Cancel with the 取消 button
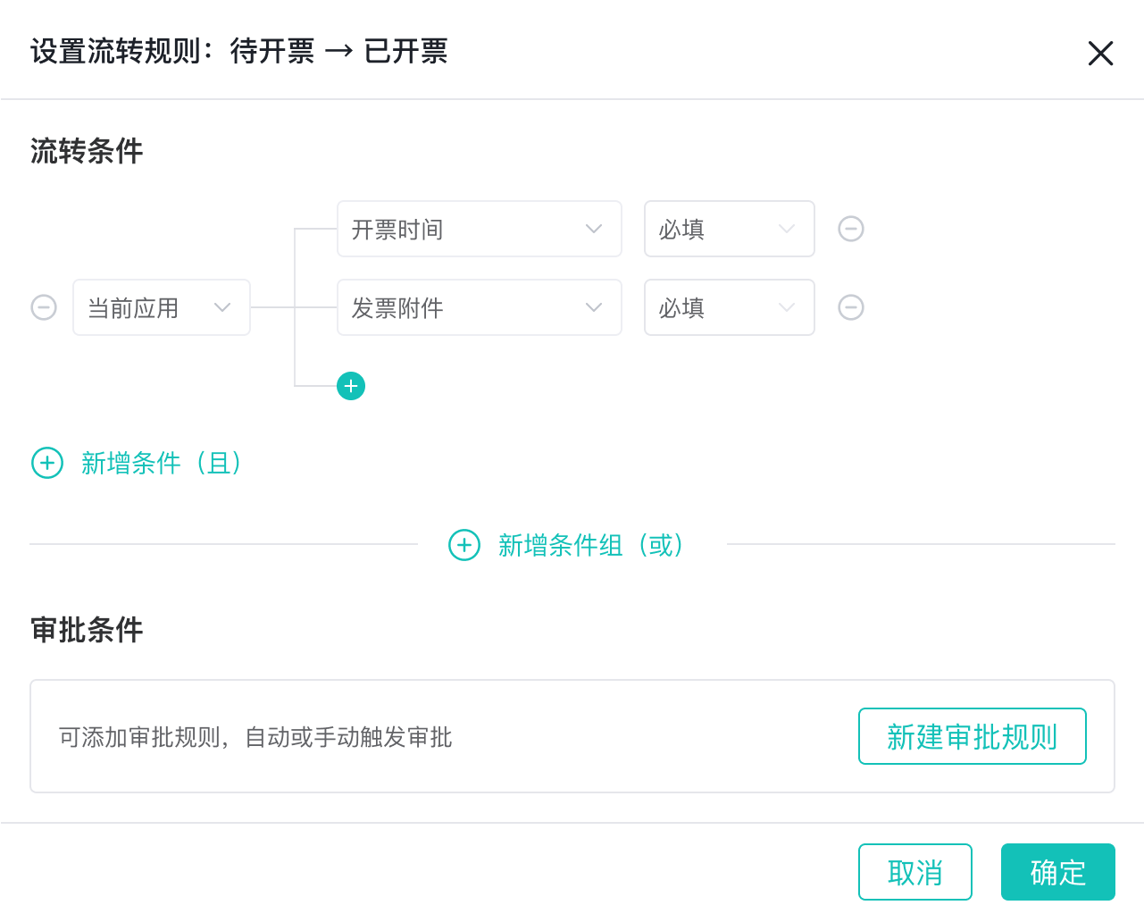This screenshot has height=922, width=1144. 914,872
